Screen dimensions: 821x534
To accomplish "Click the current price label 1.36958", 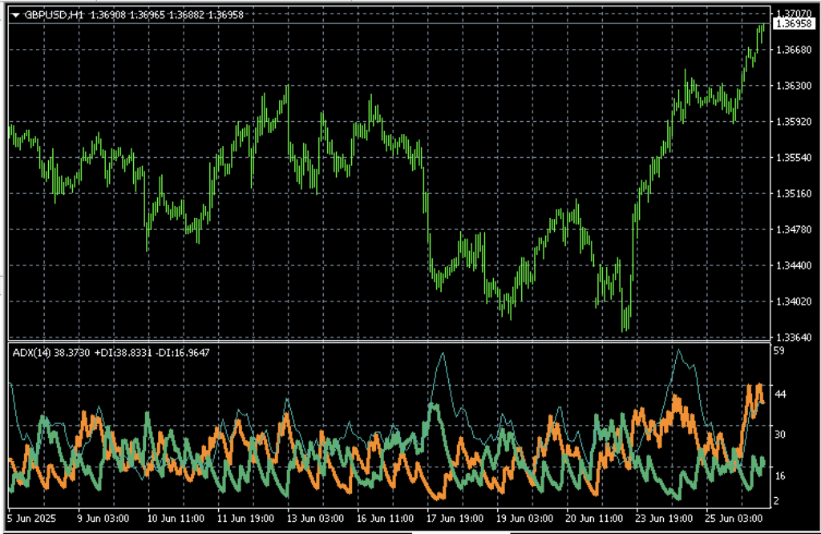I will 790,25.
